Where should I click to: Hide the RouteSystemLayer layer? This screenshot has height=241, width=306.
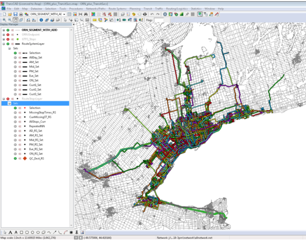(8, 44)
